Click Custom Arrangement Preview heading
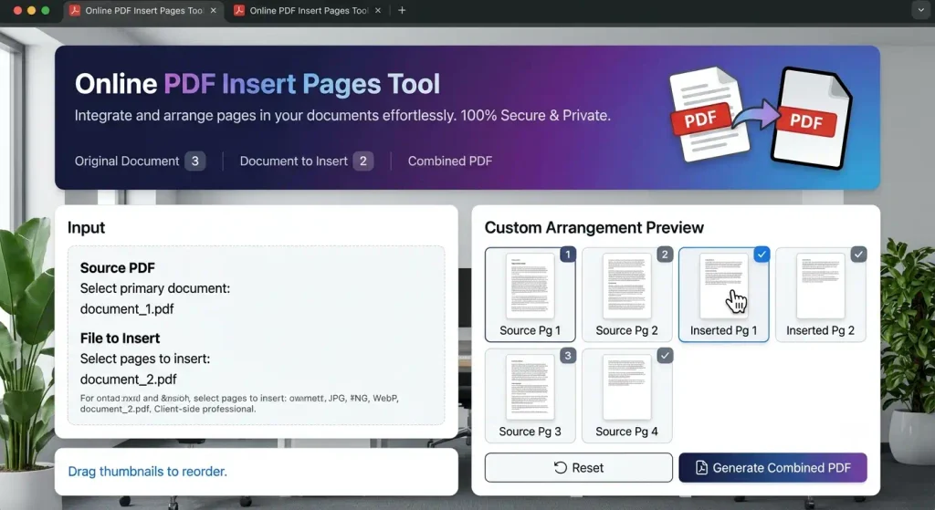 594,227
